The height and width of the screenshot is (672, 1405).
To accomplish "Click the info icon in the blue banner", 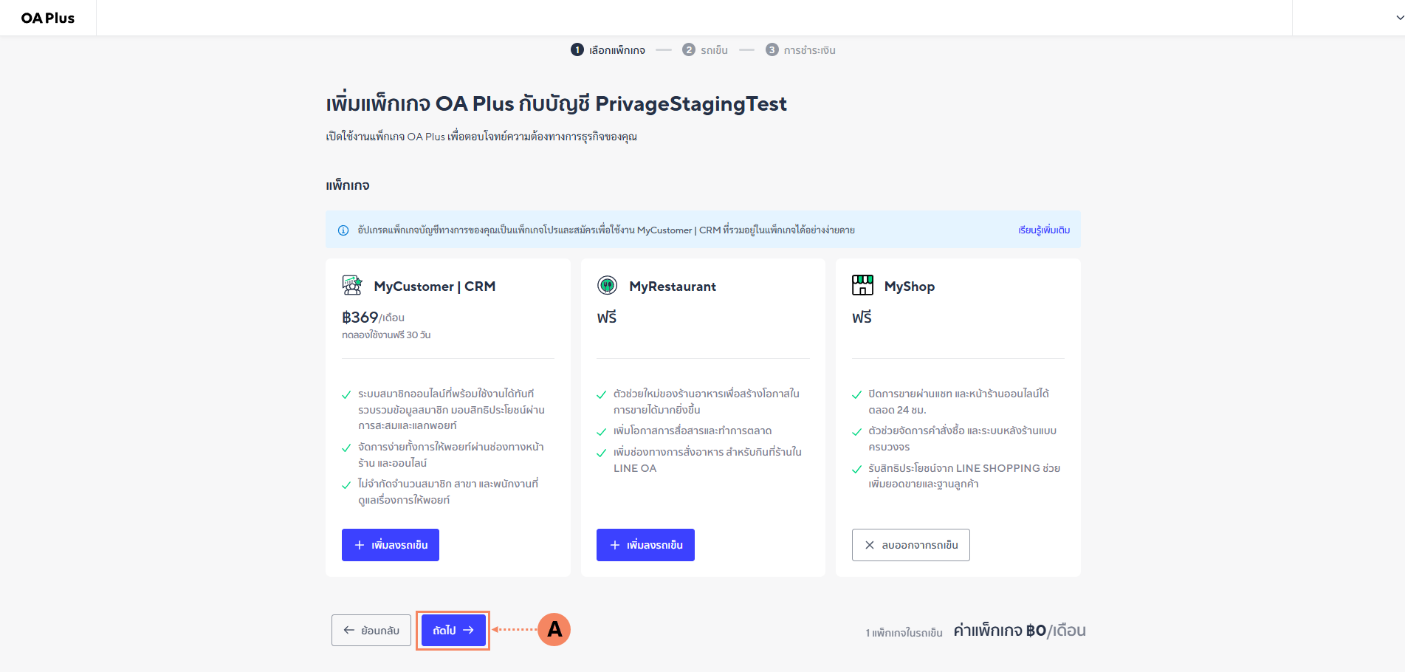I will [x=343, y=230].
